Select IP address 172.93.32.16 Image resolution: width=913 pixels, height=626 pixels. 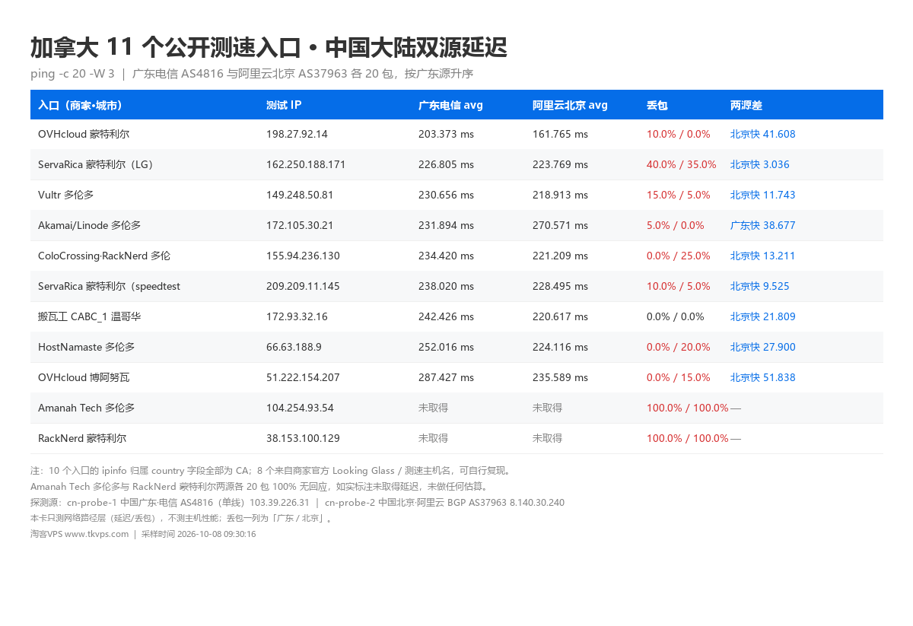point(297,316)
